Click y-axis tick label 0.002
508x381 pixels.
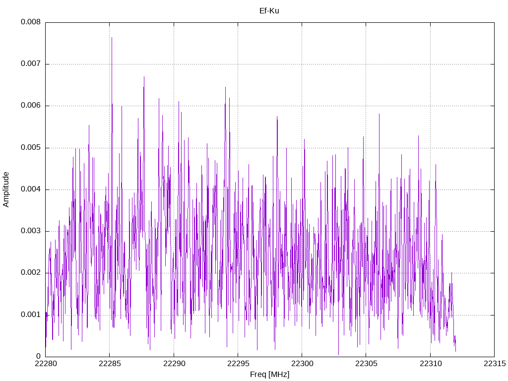31,273
